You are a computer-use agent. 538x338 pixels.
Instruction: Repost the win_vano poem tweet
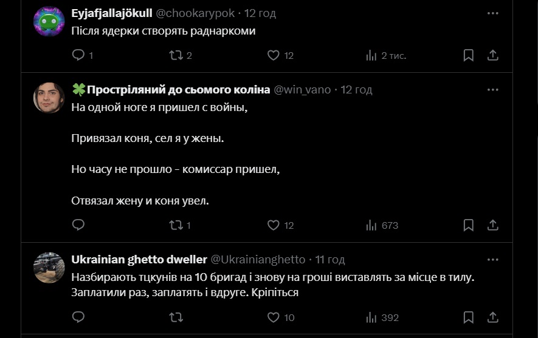[176, 225]
